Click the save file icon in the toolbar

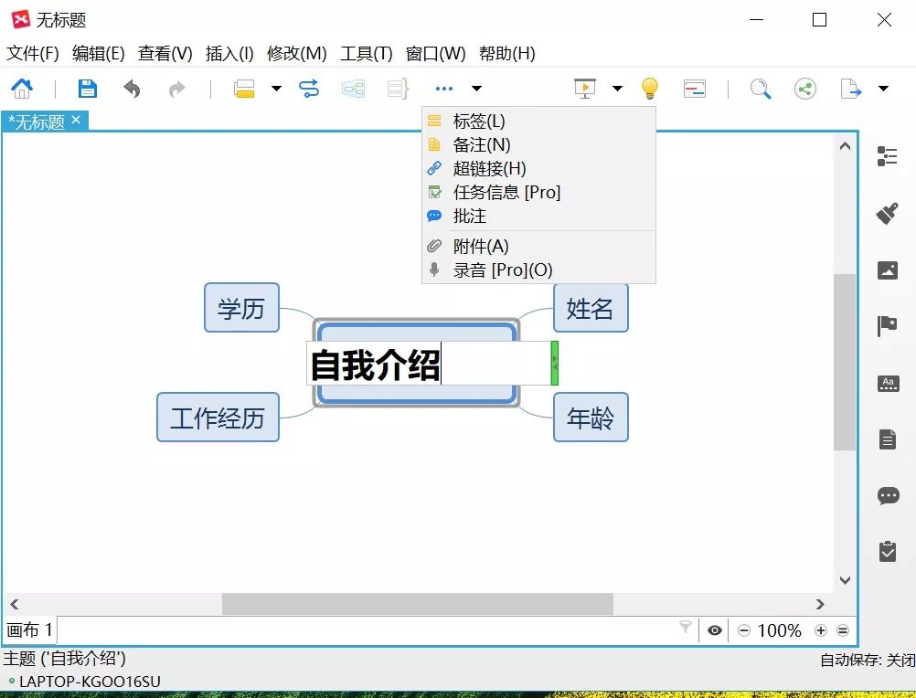(87, 88)
